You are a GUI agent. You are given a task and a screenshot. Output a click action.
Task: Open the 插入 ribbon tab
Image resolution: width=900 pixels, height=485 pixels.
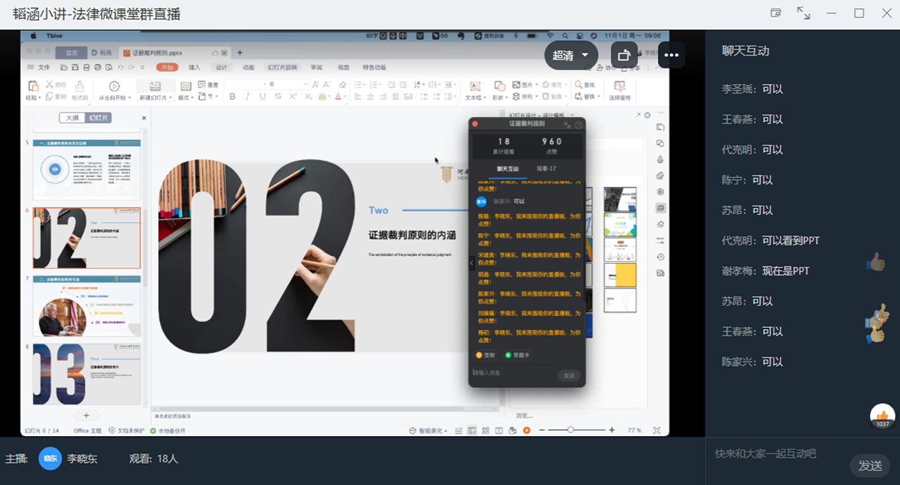(x=195, y=67)
